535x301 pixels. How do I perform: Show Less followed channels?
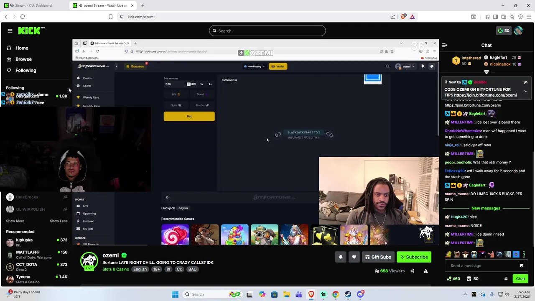[59, 221]
